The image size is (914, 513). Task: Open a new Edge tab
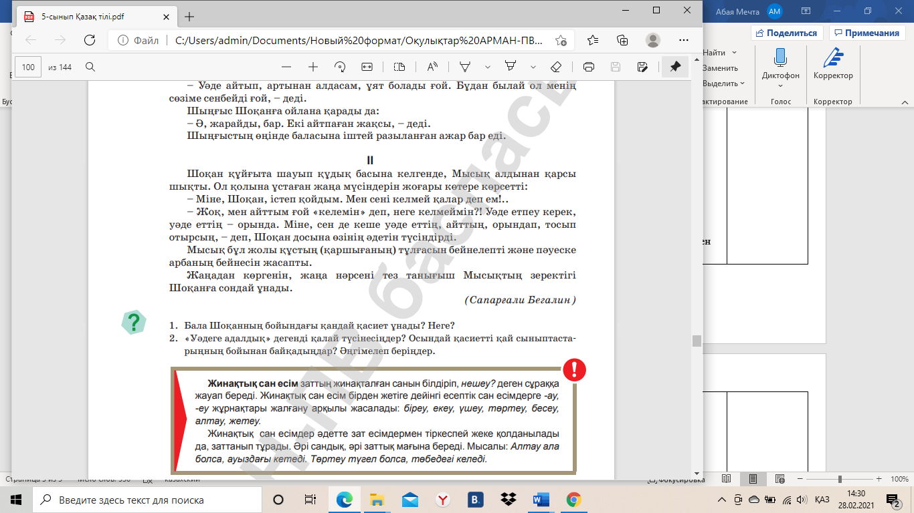(x=189, y=16)
